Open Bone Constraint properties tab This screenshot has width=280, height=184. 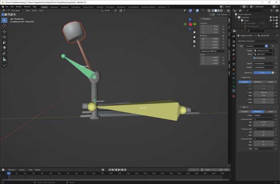tap(233, 91)
